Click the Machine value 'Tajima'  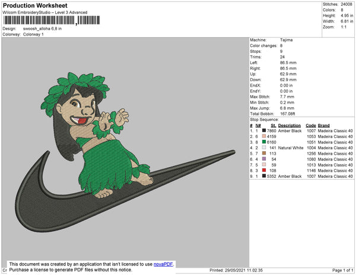(286, 40)
